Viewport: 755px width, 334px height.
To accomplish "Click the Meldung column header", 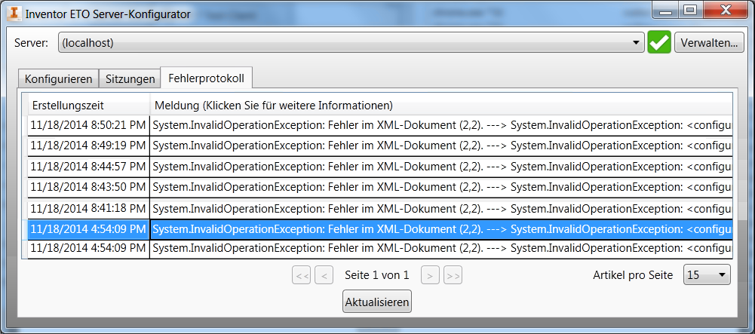I will click(x=440, y=105).
